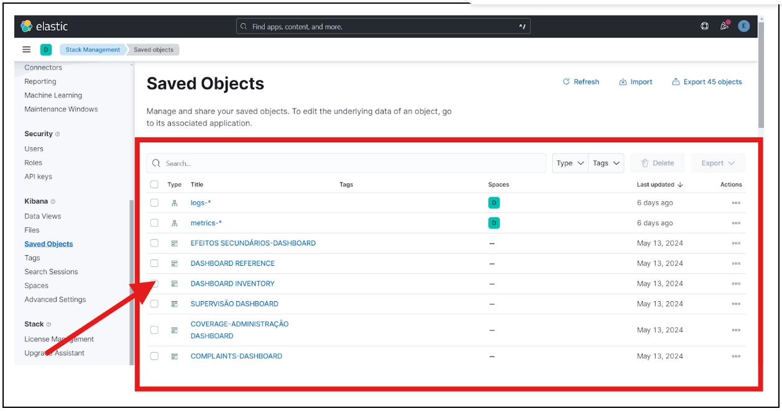
Task: Select the logs-* row checkbox
Action: tap(154, 203)
